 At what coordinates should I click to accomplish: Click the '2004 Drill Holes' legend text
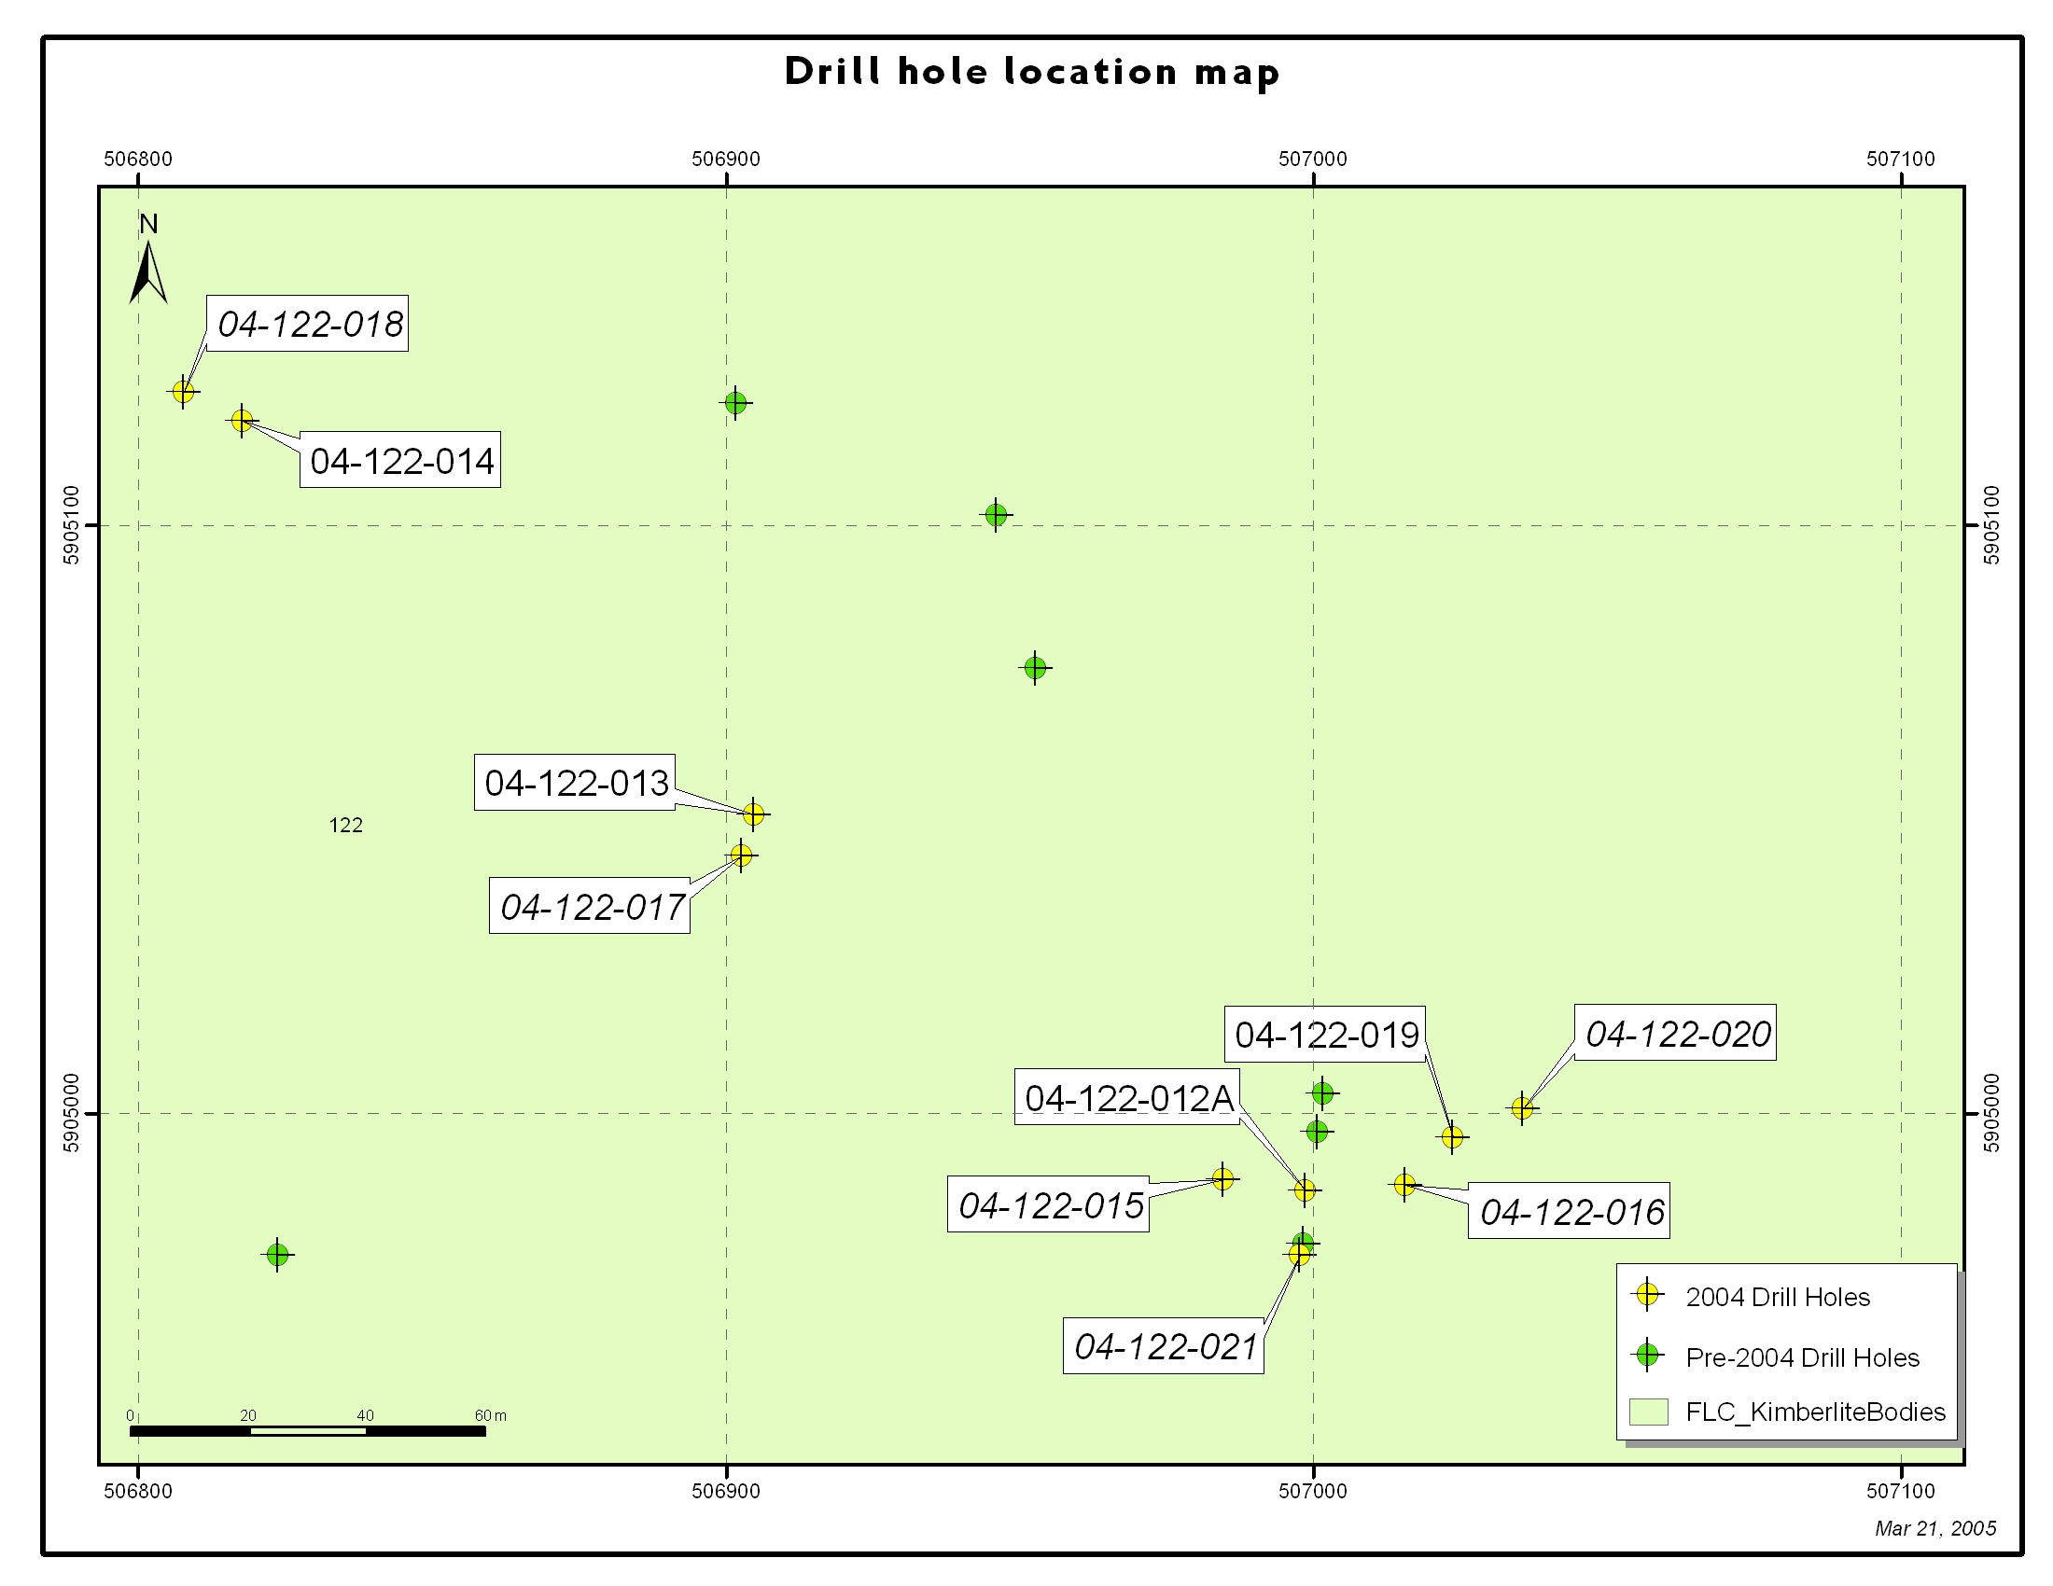(1778, 1297)
